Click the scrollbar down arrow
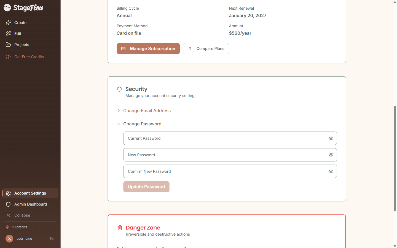This screenshot has width=397, height=248. coord(395,246)
